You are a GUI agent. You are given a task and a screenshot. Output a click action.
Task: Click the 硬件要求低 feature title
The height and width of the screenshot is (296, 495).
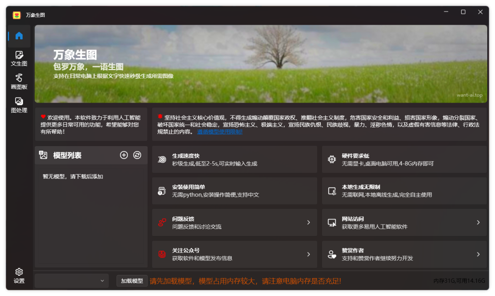coord(356,156)
